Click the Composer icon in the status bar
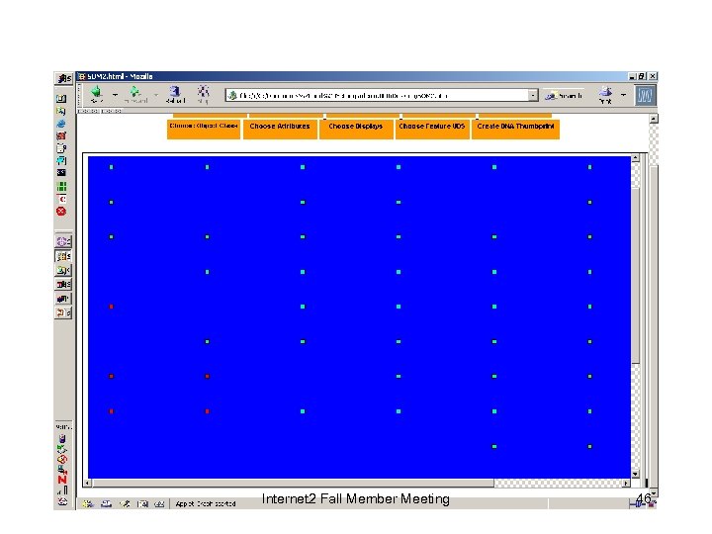Image resolution: width=712 pixels, height=534 pixels. (x=125, y=503)
